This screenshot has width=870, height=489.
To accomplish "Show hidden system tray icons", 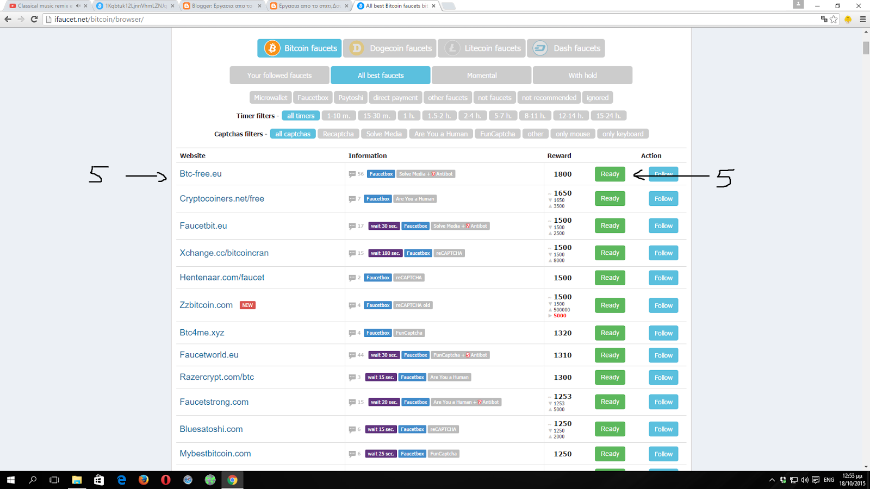I will pos(772,480).
